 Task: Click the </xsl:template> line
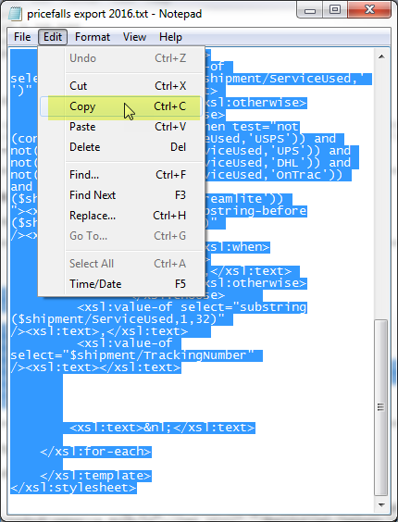[95, 476]
